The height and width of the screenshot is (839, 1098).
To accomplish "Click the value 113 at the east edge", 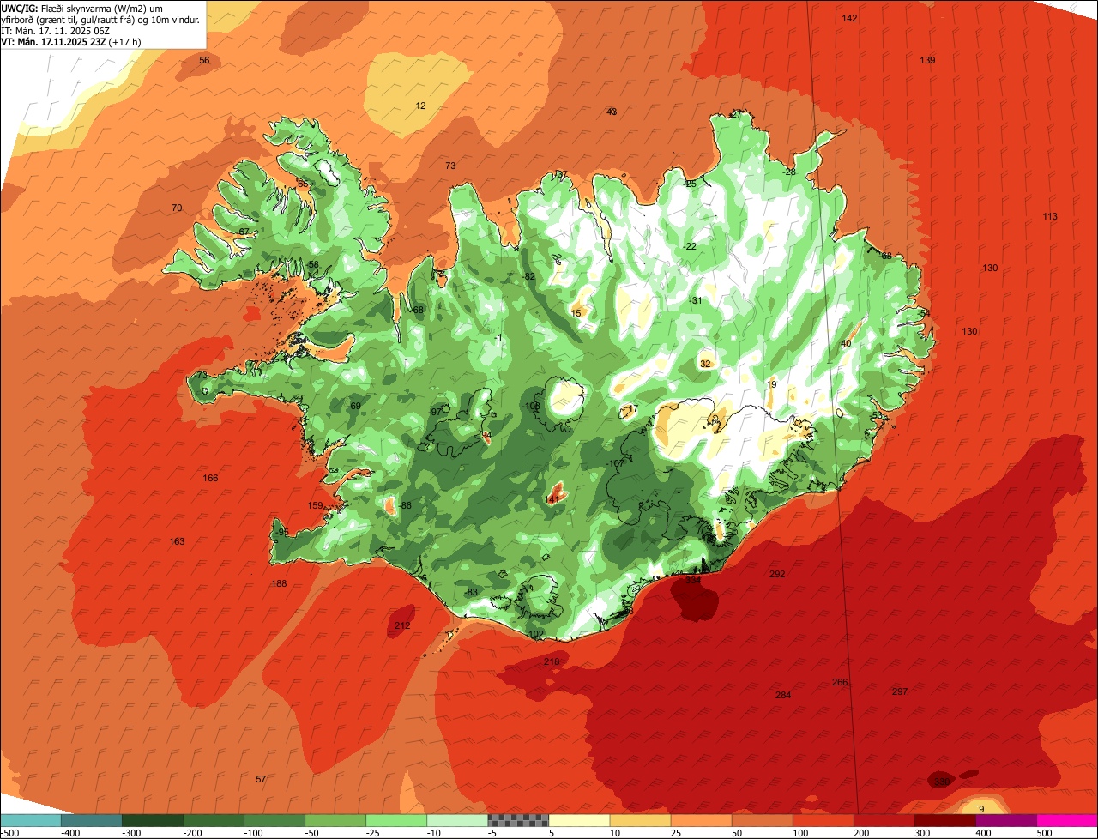I will coord(1050,216).
